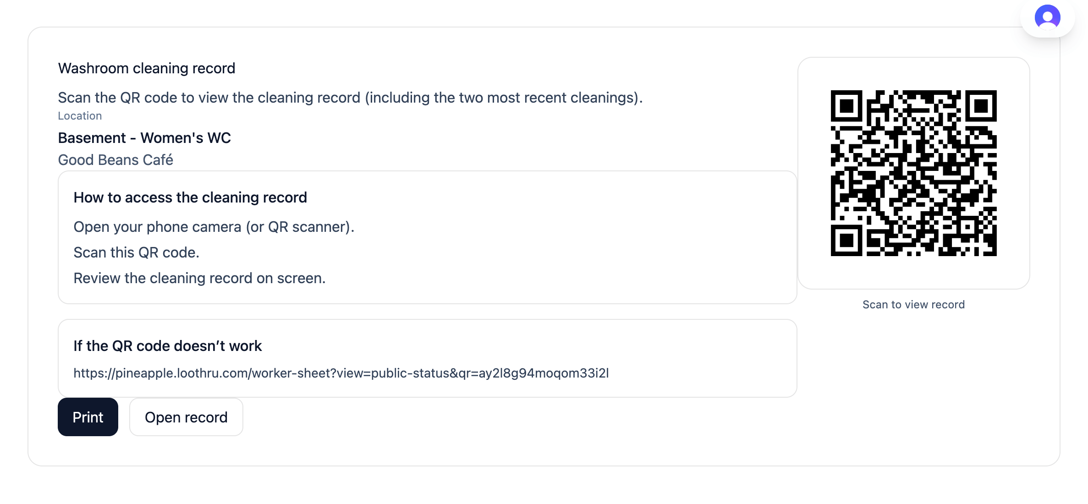Click "Review the cleaning record on screen." step
1088x504 pixels.
pos(199,278)
